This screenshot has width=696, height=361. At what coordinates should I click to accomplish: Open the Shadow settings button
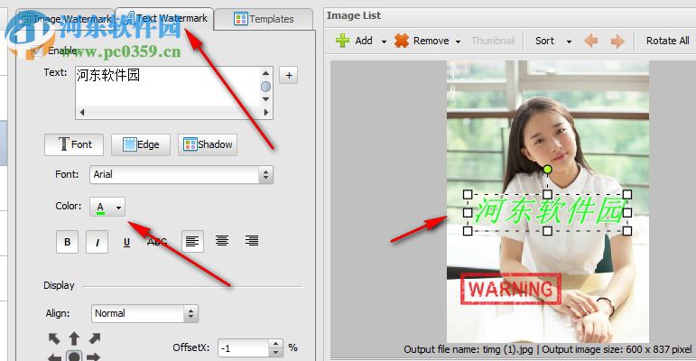[x=208, y=144]
